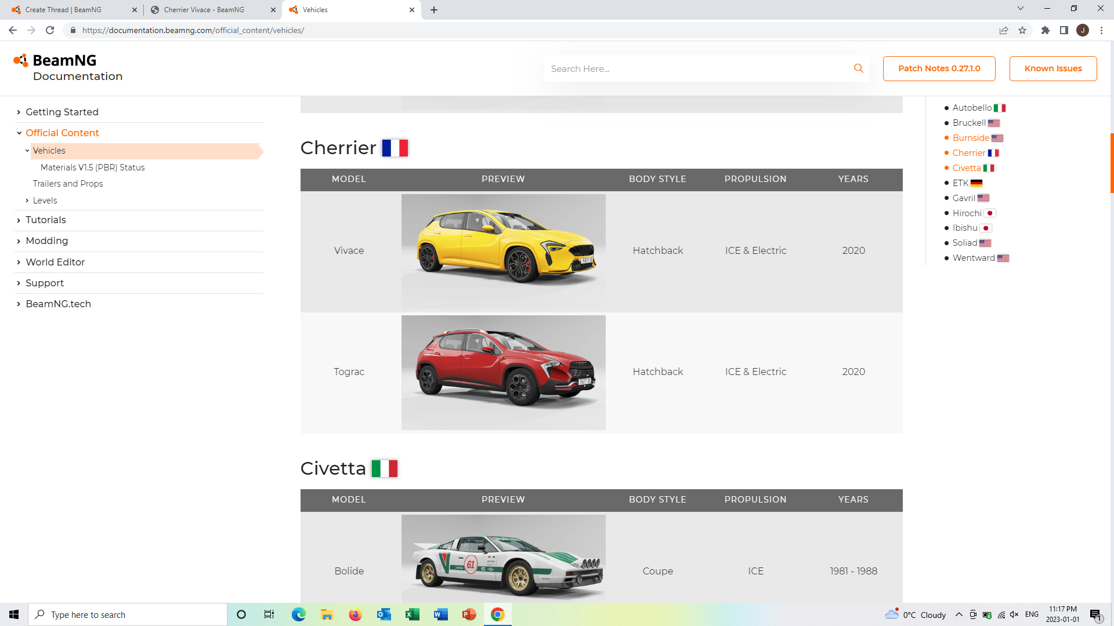This screenshot has width=1114, height=626.
Task: Bookmark this page with star icon
Action: 1022,30
